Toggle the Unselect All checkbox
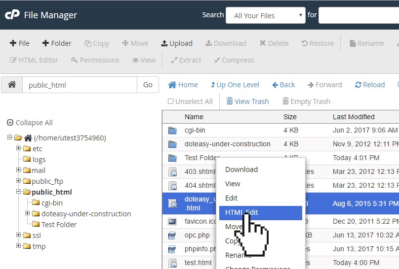This screenshot has width=399, height=269. click(170, 101)
